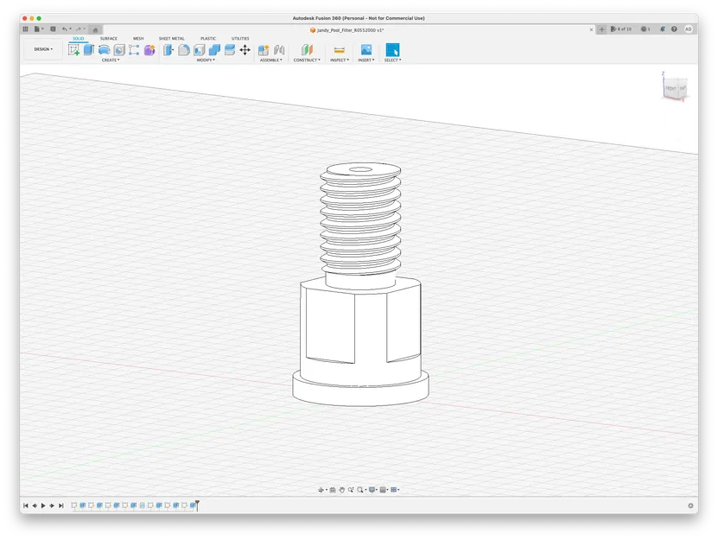Click the Insert image icon
Image resolution: width=718 pixels, height=540 pixels.
click(x=366, y=50)
